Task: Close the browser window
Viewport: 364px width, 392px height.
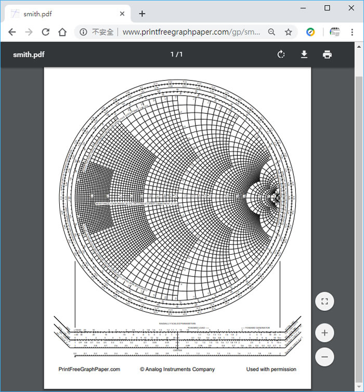Action: coord(351,8)
